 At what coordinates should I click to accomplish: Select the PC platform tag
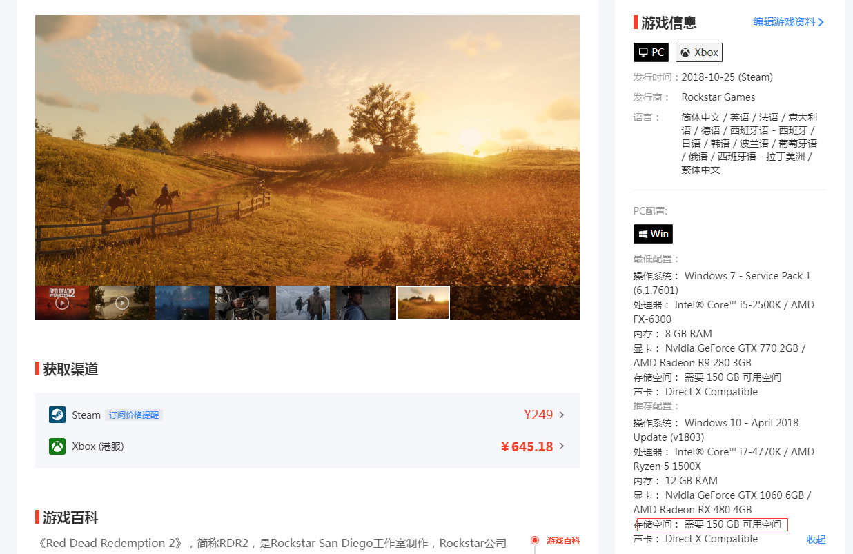pyautogui.click(x=651, y=52)
